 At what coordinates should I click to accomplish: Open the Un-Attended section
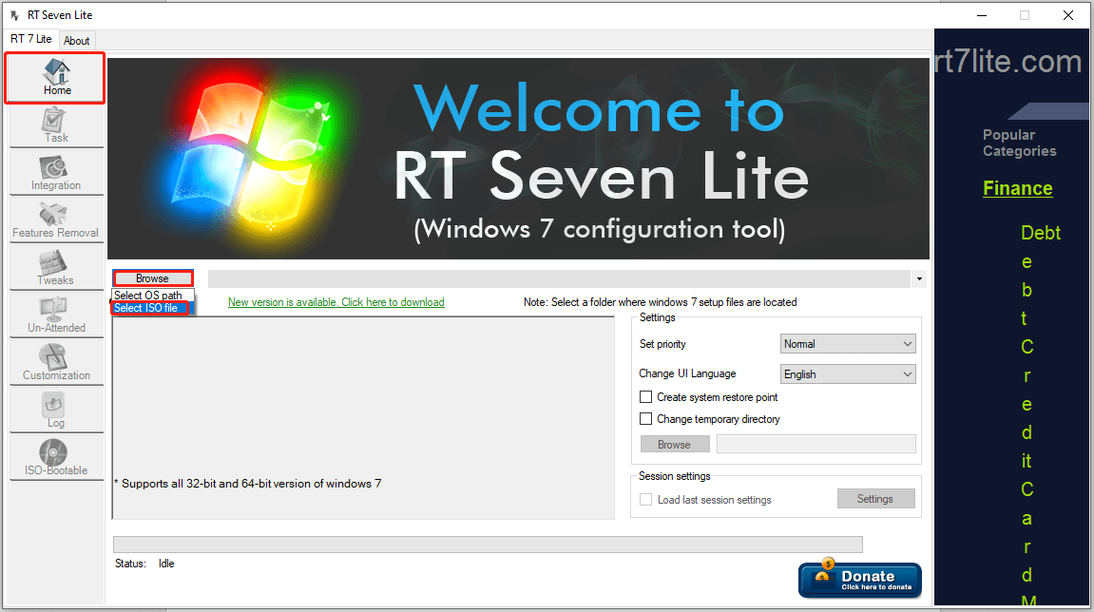[56, 316]
